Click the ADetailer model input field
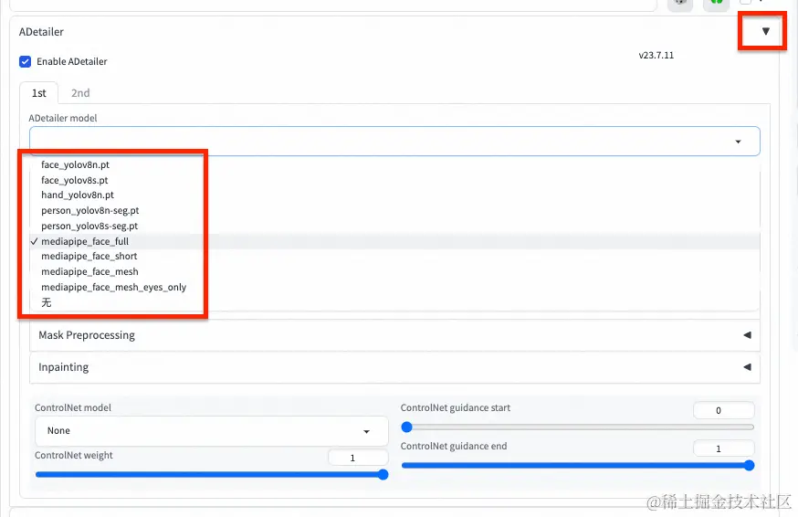Screen dimensions: 798x517 coord(394,141)
